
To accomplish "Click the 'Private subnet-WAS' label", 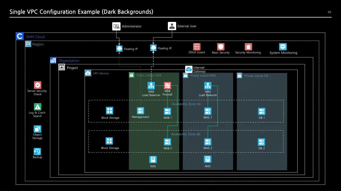I will click(203, 76).
